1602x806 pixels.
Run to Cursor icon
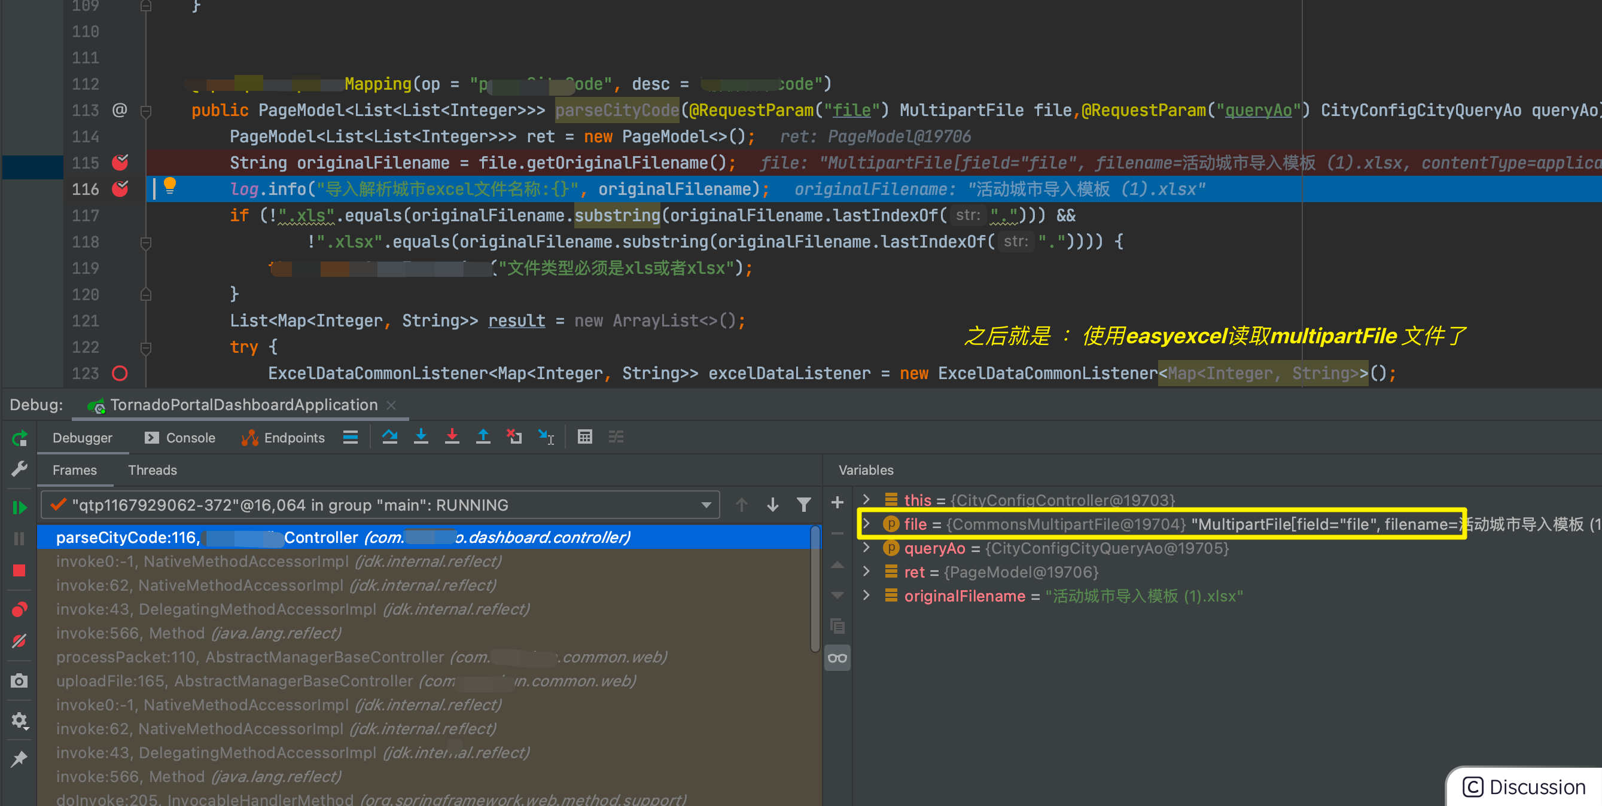[x=546, y=438]
